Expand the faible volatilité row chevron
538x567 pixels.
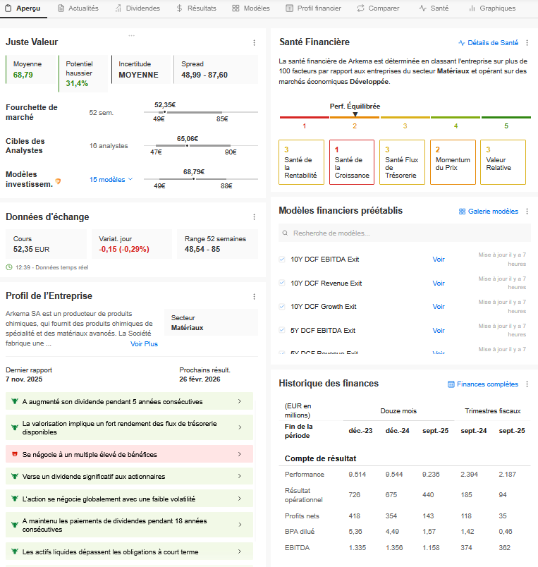(x=239, y=499)
